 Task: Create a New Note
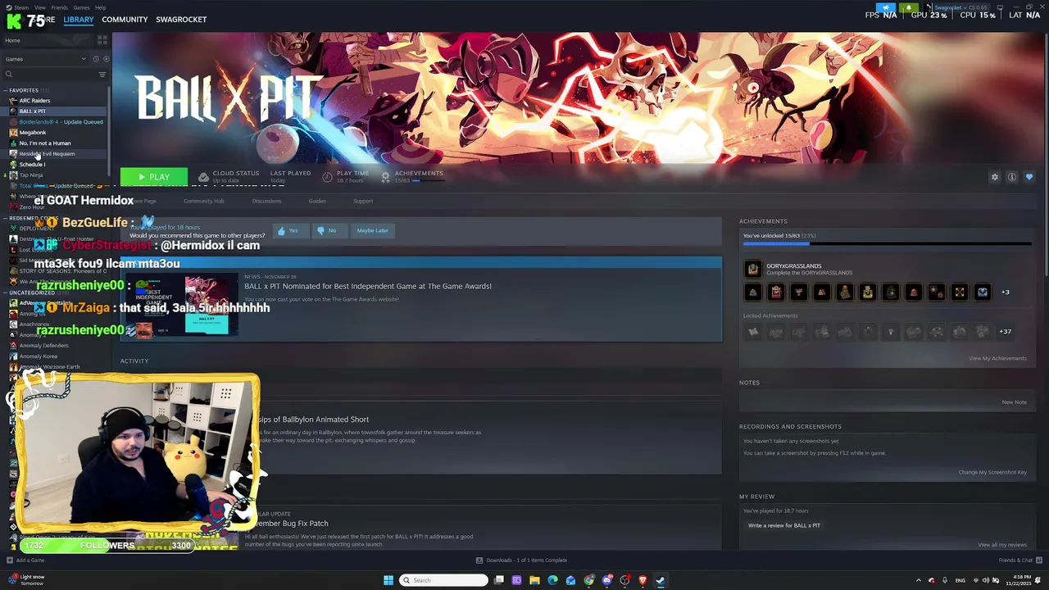(x=1014, y=402)
